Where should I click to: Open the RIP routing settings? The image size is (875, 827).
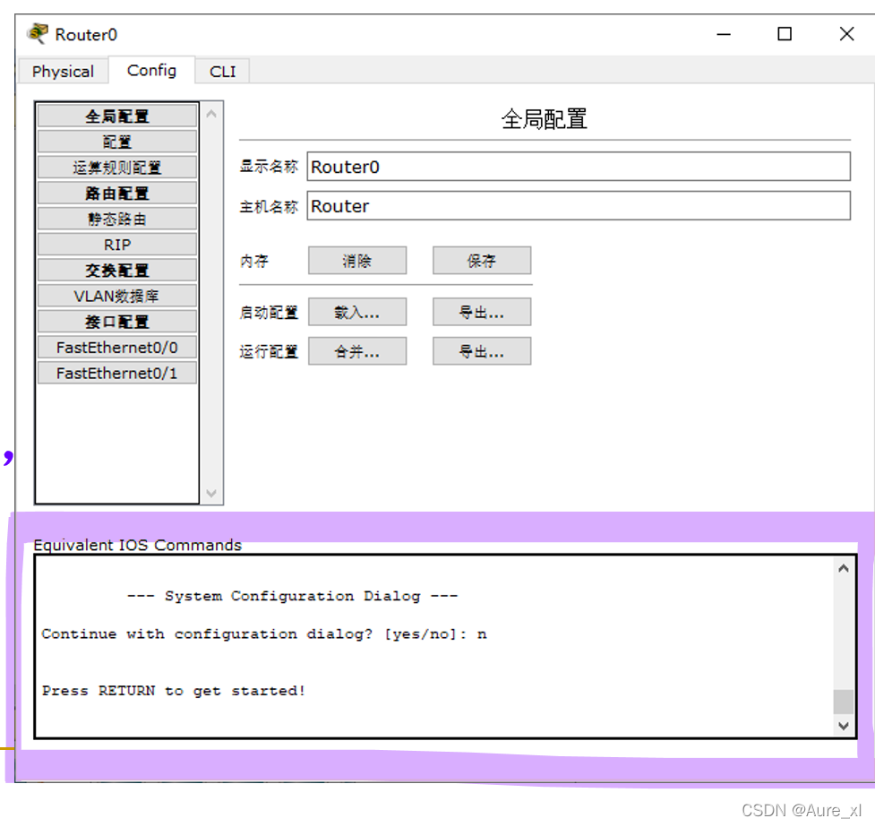click(117, 245)
